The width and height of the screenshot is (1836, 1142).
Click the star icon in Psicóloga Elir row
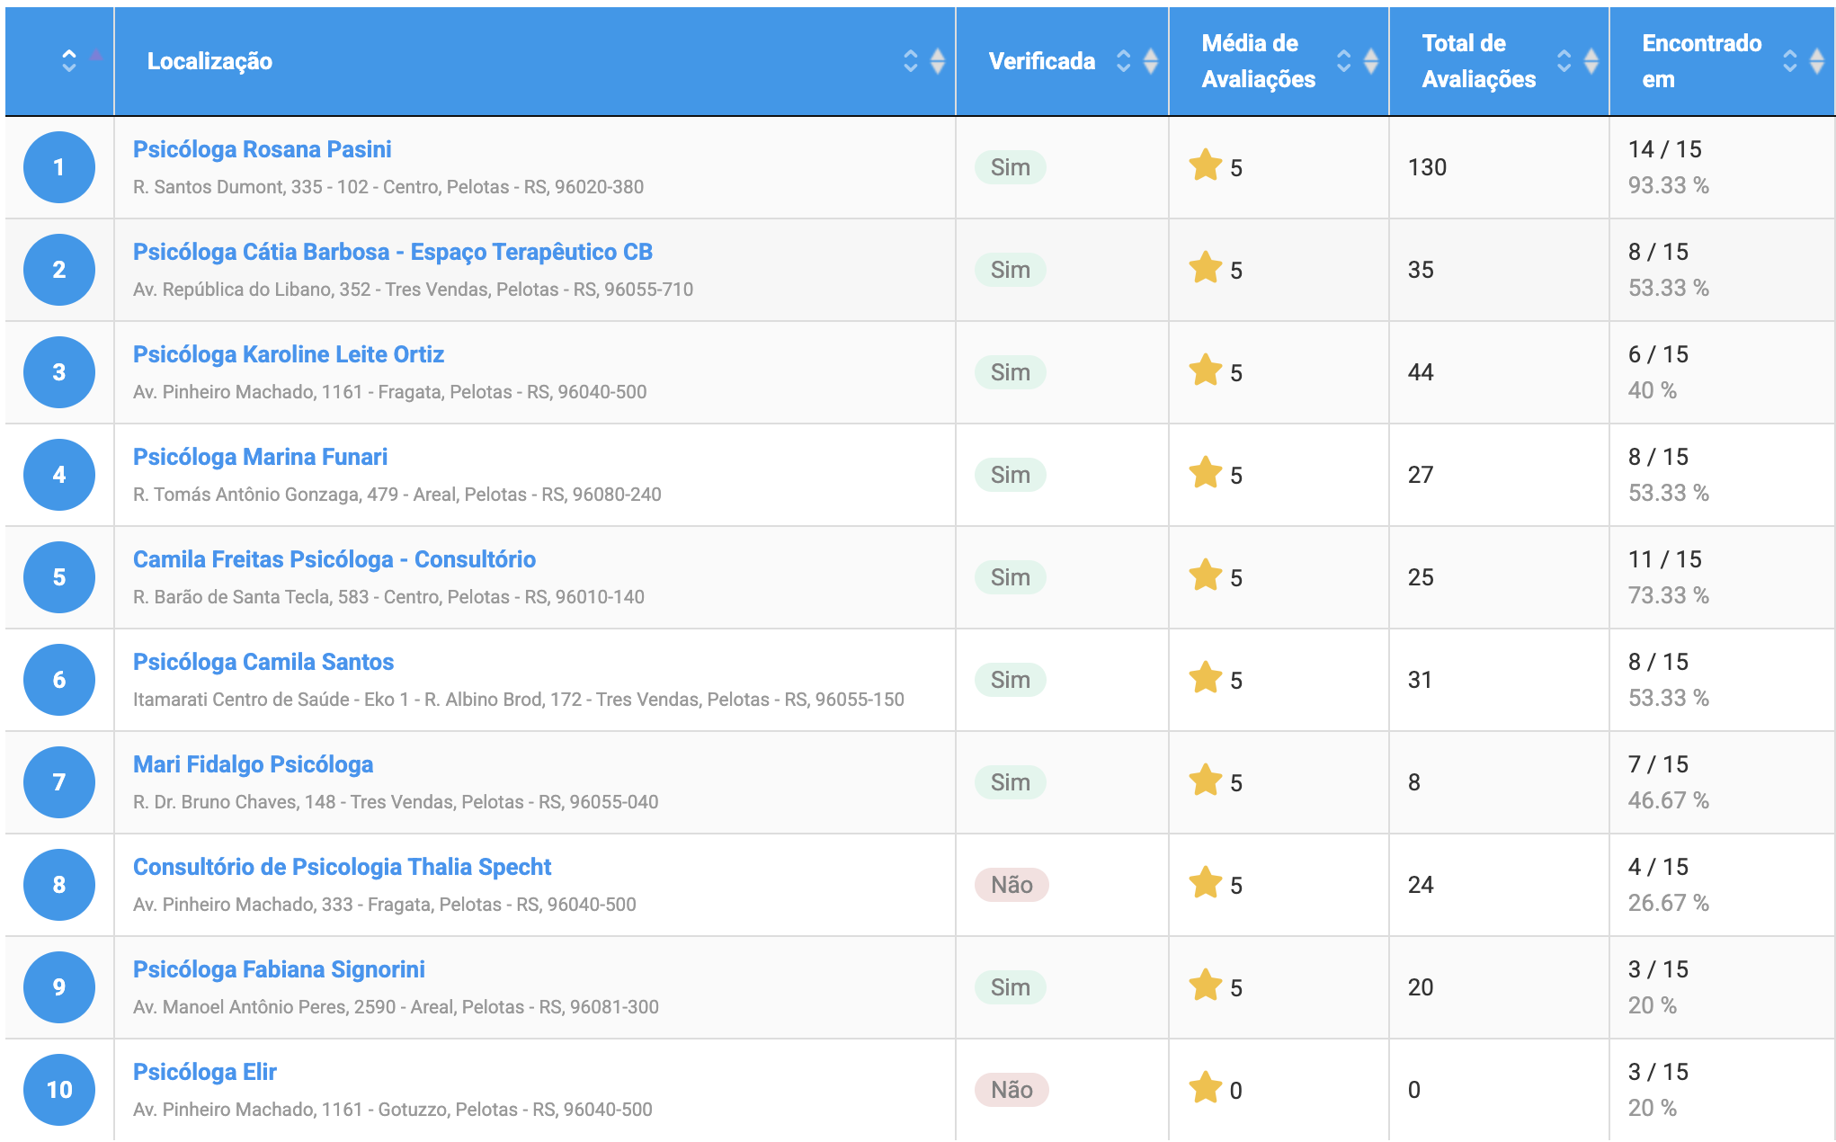coord(1205,1088)
